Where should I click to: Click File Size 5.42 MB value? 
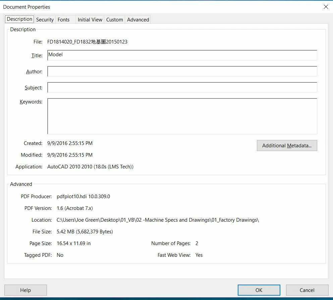(x=85, y=231)
